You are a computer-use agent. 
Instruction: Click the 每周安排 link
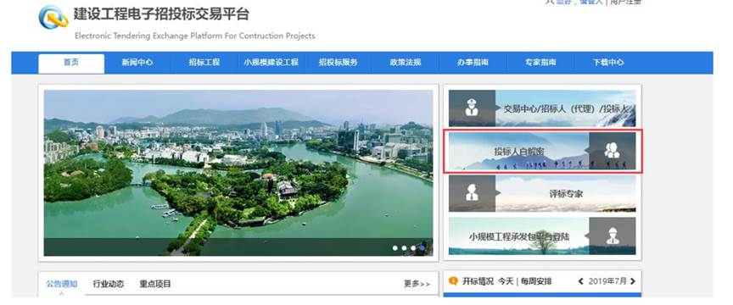(537, 281)
